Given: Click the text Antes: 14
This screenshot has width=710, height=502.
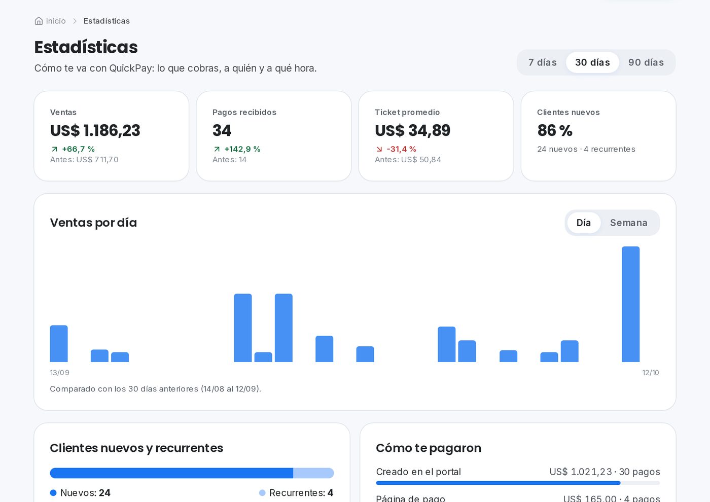Looking at the screenshot, I should tap(230, 160).
